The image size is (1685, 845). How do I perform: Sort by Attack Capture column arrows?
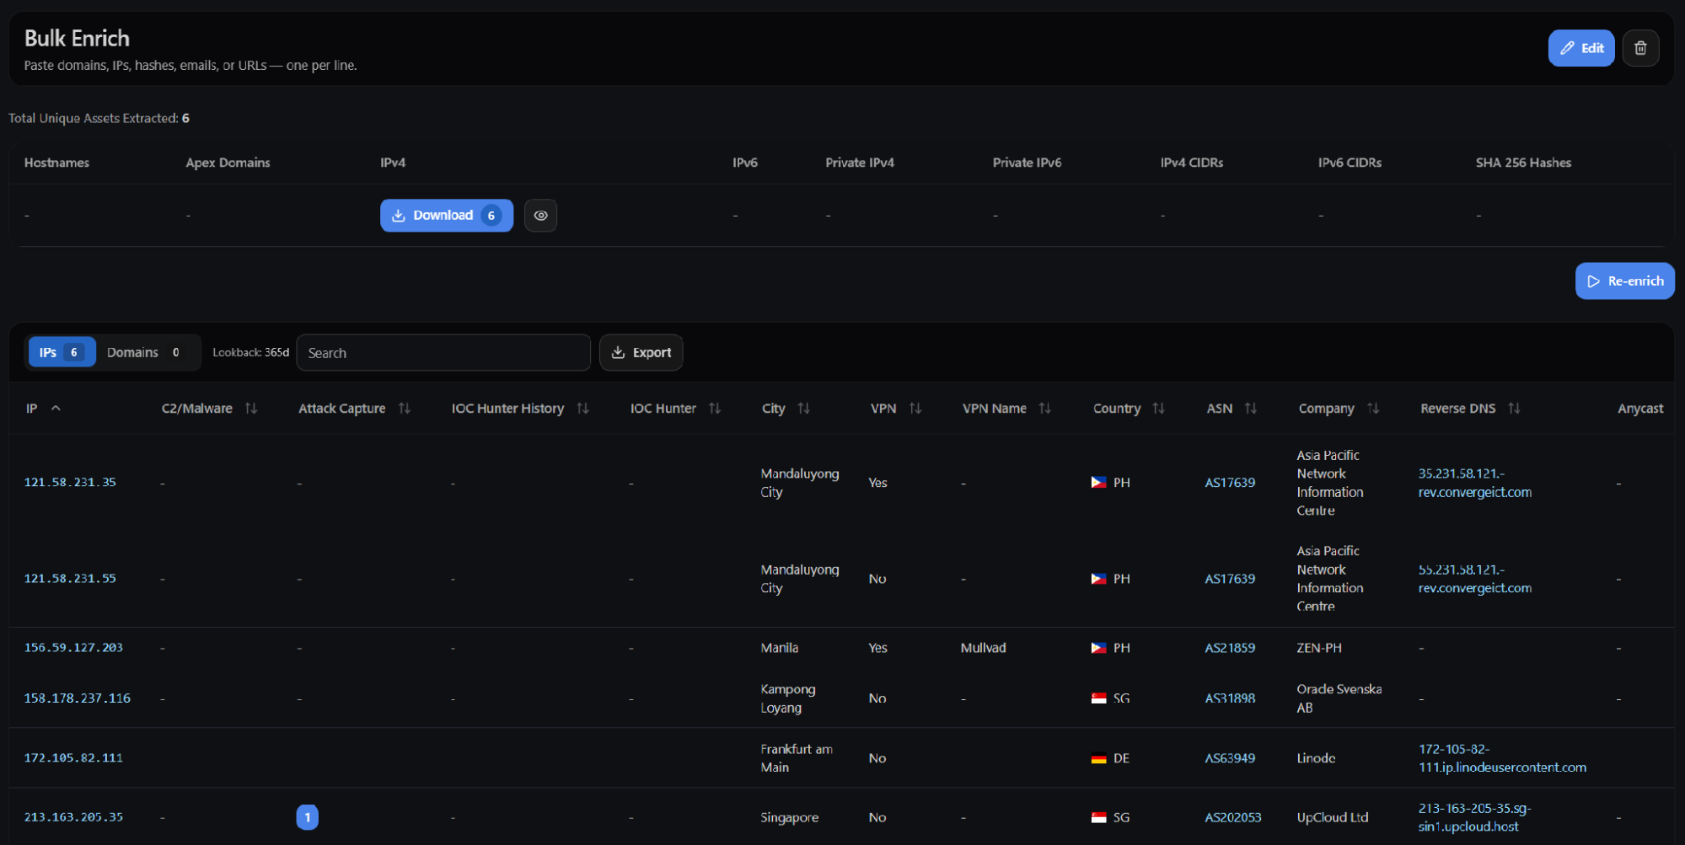pyautogui.click(x=405, y=409)
